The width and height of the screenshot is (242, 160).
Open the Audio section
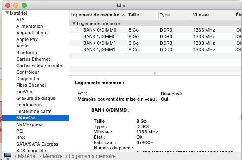[x=22, y=46]
